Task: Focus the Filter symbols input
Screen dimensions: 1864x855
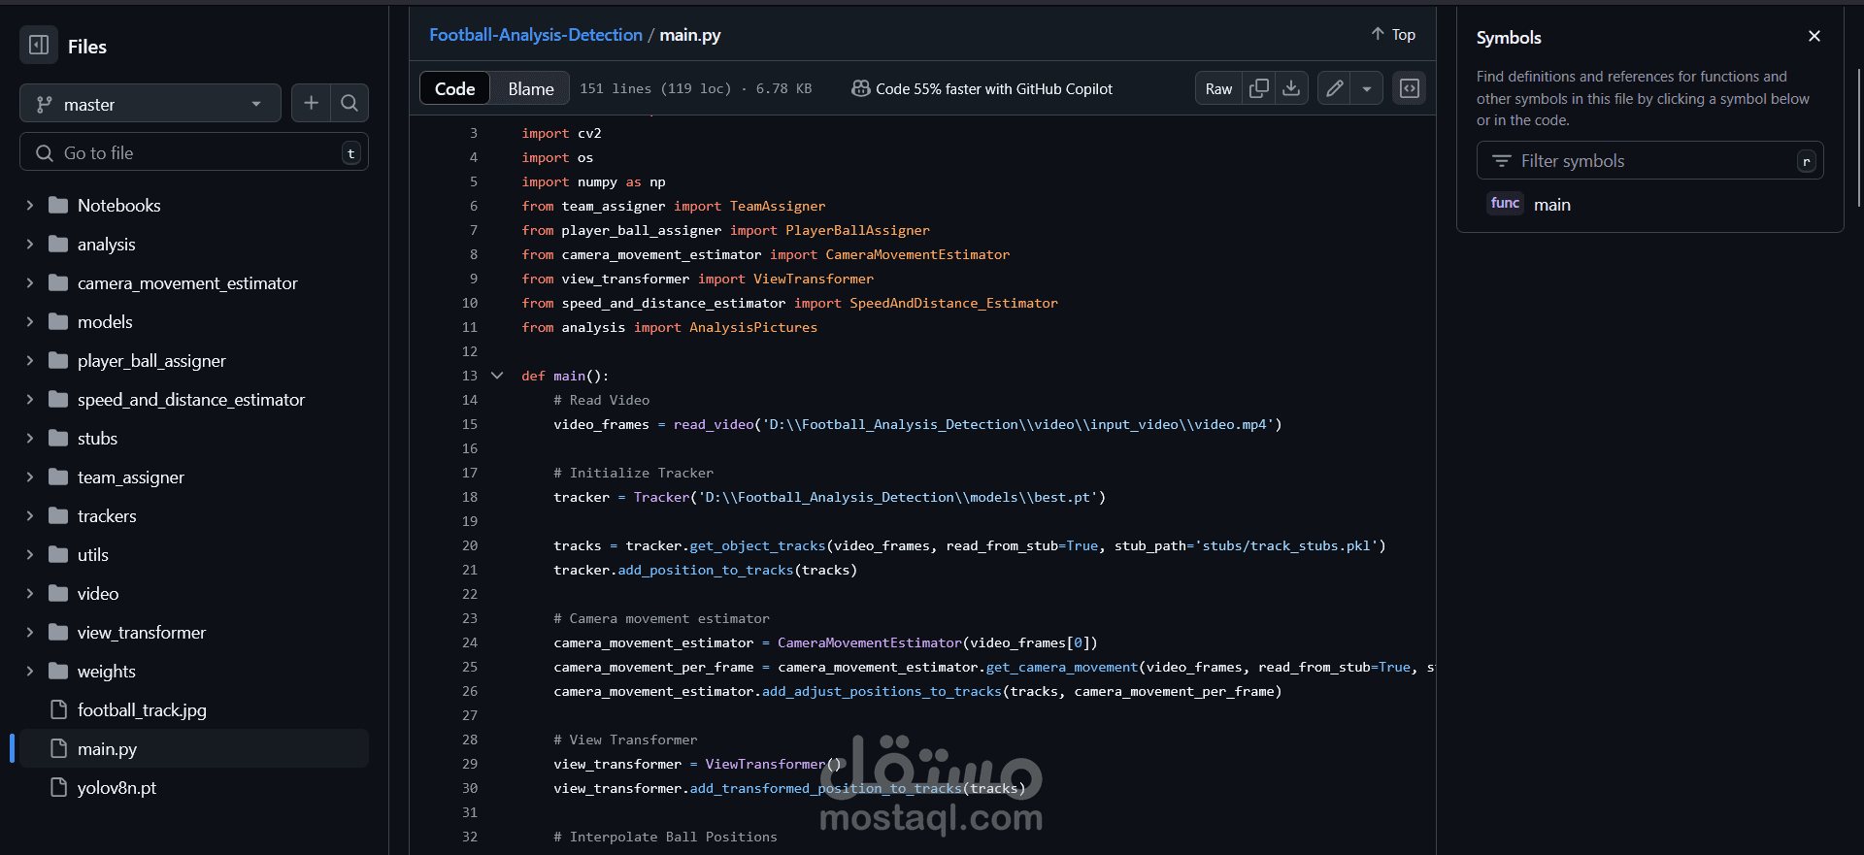Action: pos(1649,161)
